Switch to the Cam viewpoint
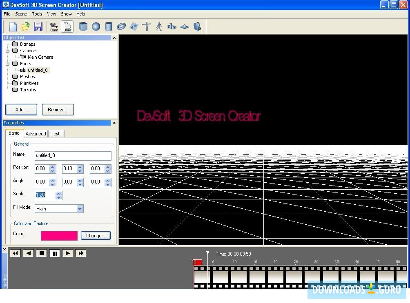Image resolution: width=410 pixels, height=303 pixels. coord(54,27)
